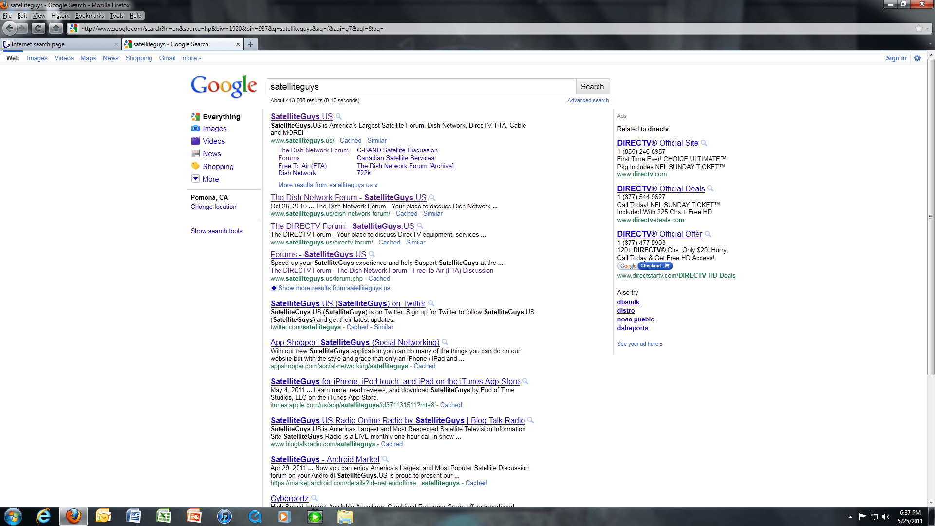Click 'noaa pueblo' under Also try

[636, 319]
